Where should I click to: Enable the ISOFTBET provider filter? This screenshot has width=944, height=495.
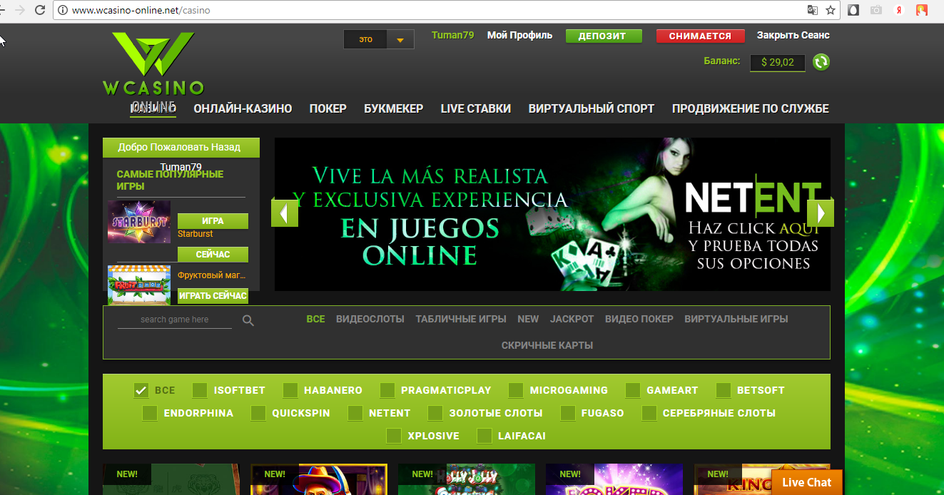coord(200,390)
